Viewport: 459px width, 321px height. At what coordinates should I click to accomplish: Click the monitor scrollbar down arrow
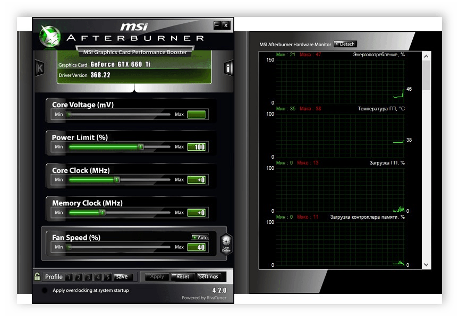pos(426,265)
